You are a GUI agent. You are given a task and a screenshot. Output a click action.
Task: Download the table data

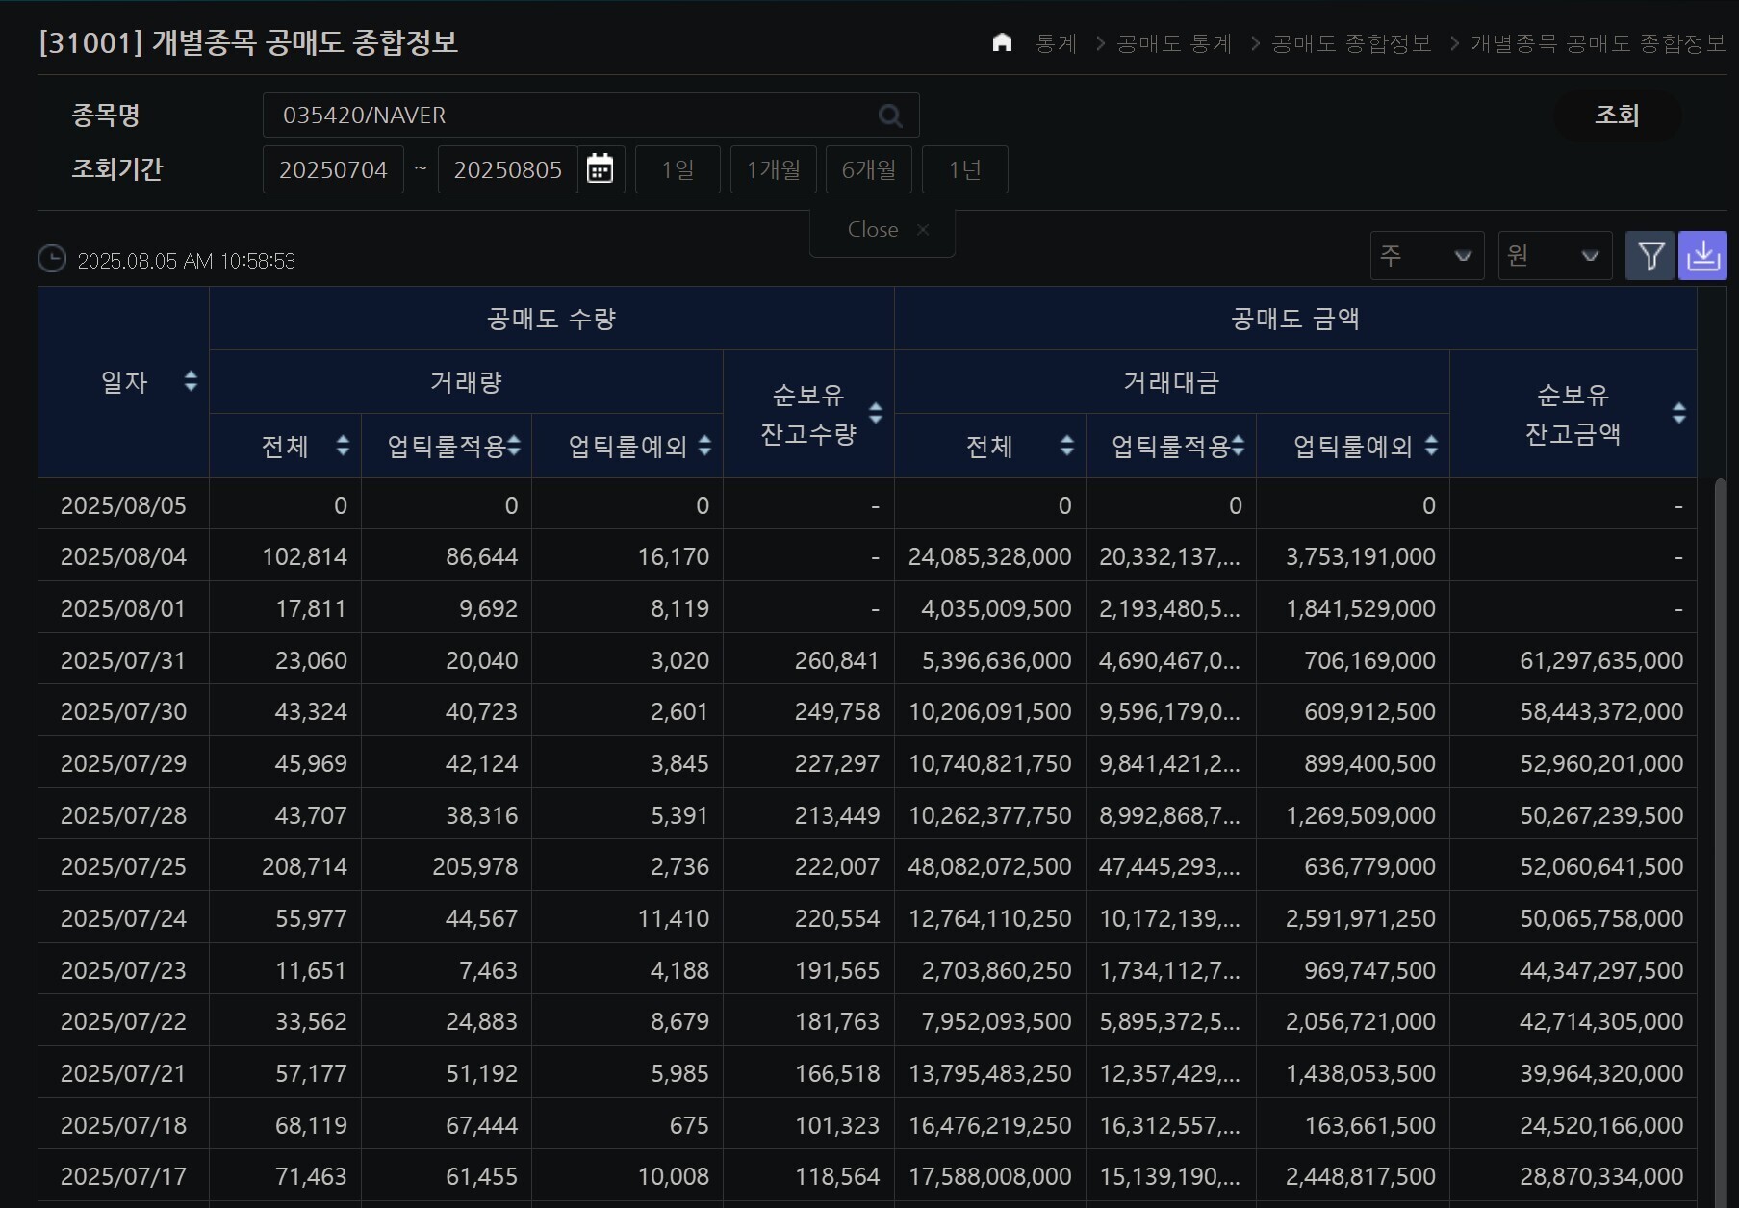click(x=1702, y=256)
